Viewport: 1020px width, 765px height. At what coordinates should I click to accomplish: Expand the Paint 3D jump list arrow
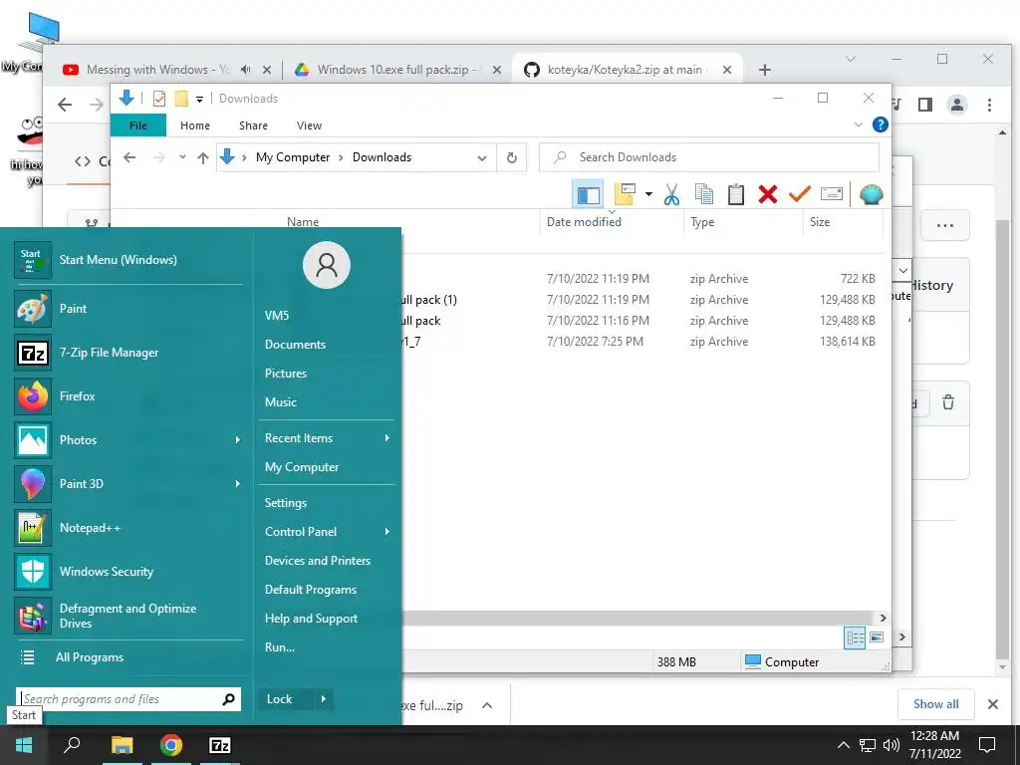point(237,484)
